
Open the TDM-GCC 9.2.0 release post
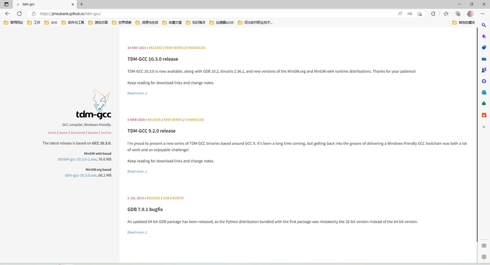click(151, 131)
